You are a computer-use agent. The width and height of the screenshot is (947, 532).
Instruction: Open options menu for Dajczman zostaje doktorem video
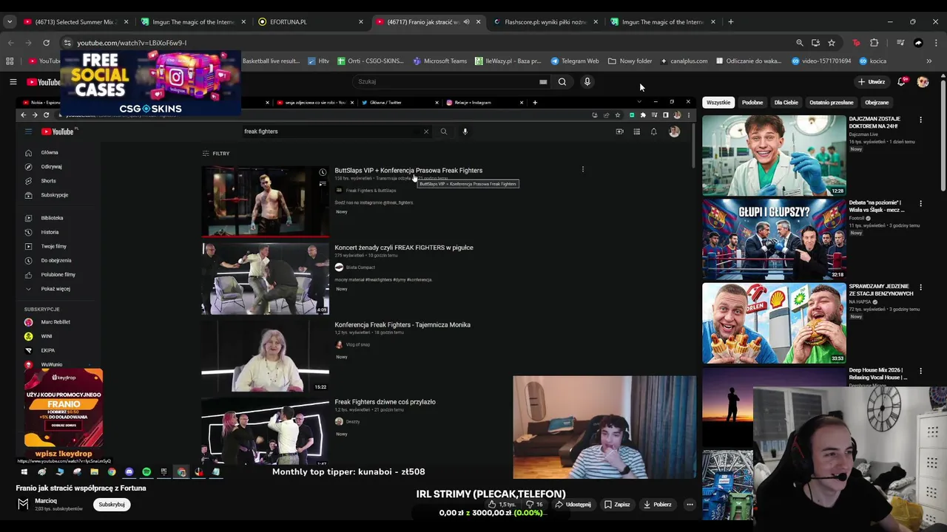[920, 119]
